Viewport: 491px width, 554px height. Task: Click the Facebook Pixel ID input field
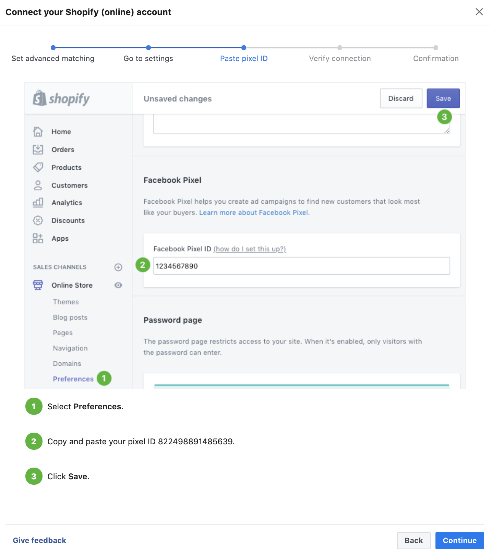(x=301, y=266)
